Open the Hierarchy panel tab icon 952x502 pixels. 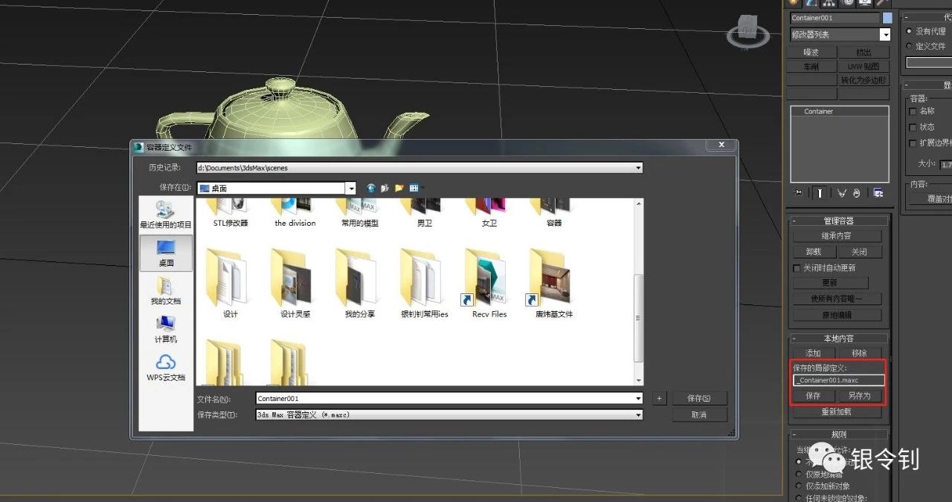tap(829, 3)
